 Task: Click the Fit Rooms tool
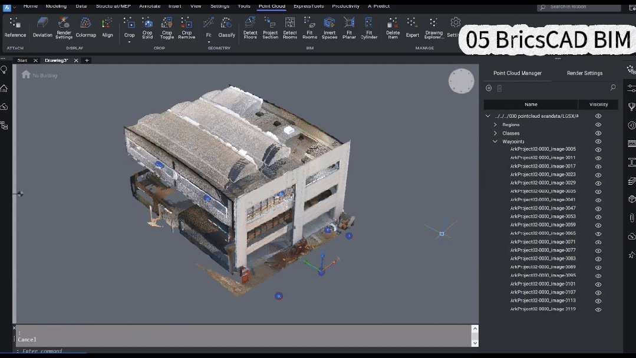click(309, 28)
